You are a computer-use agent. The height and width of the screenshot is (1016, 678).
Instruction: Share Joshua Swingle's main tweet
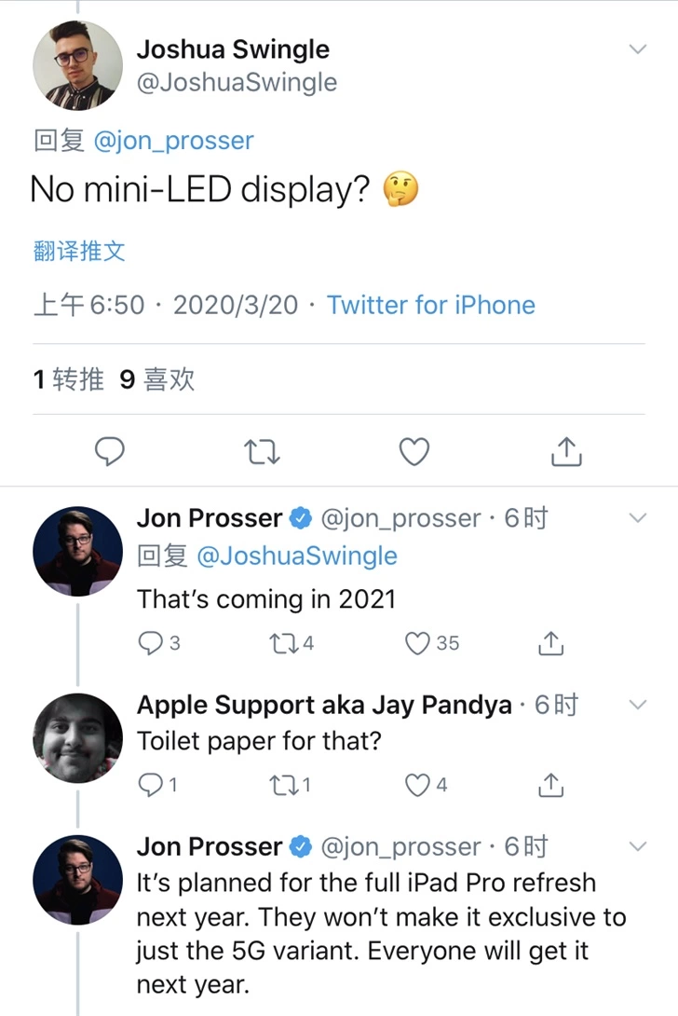(566, 452)
